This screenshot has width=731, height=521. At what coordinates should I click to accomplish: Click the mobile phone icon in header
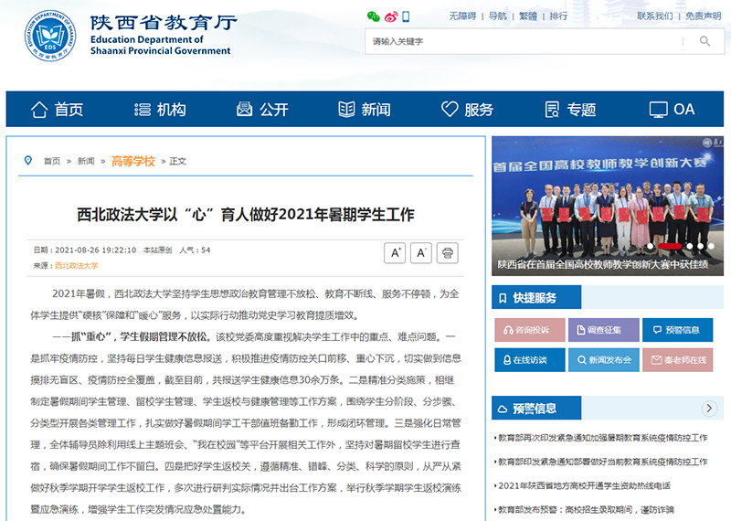(x=407, y=16)
